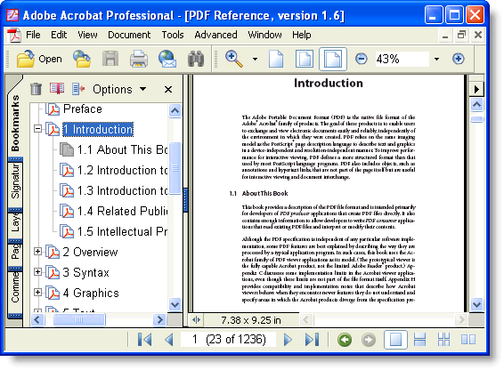Image resolution: width=504 pixels, height=370 pixels.
Task: Expand the 3 Syntax bookmark
Action: 38,272
